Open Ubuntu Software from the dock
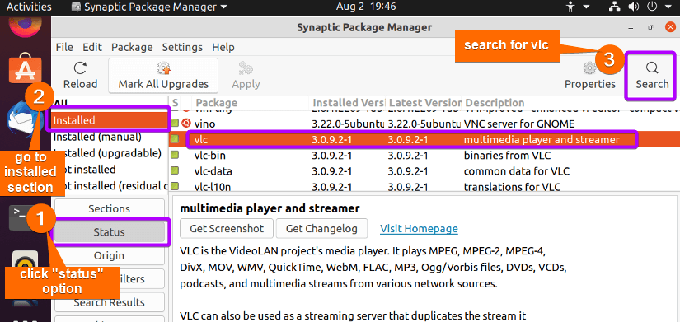 [x=26, y=69]
